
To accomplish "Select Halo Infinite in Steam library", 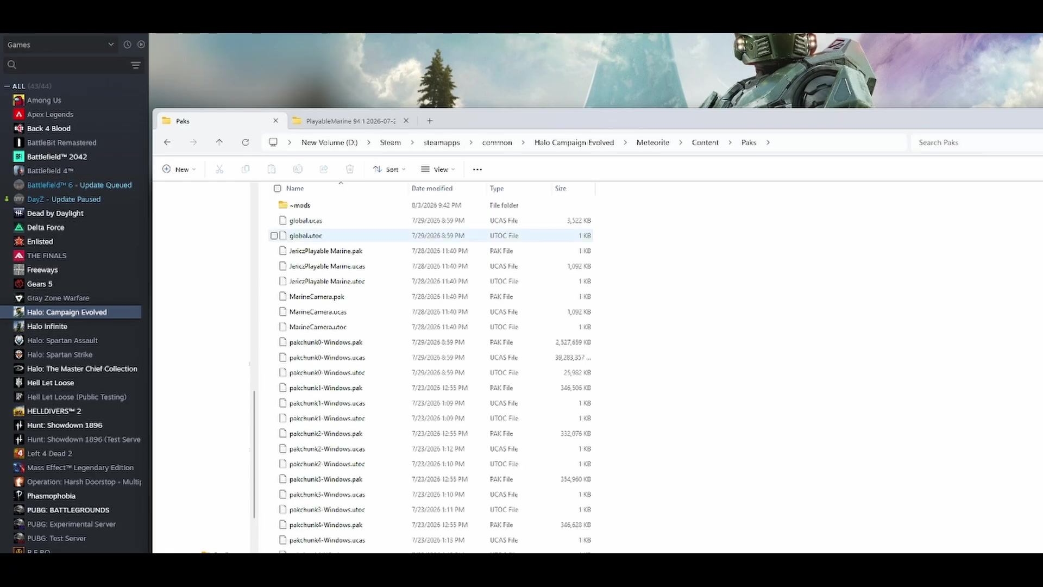I will [x=47, y=326].
